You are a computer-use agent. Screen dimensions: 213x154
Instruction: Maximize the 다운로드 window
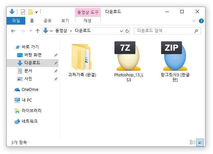point(182,12)
